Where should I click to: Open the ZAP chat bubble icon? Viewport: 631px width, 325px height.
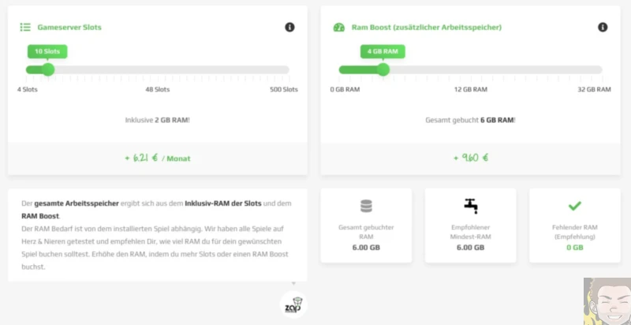(293, 304)
